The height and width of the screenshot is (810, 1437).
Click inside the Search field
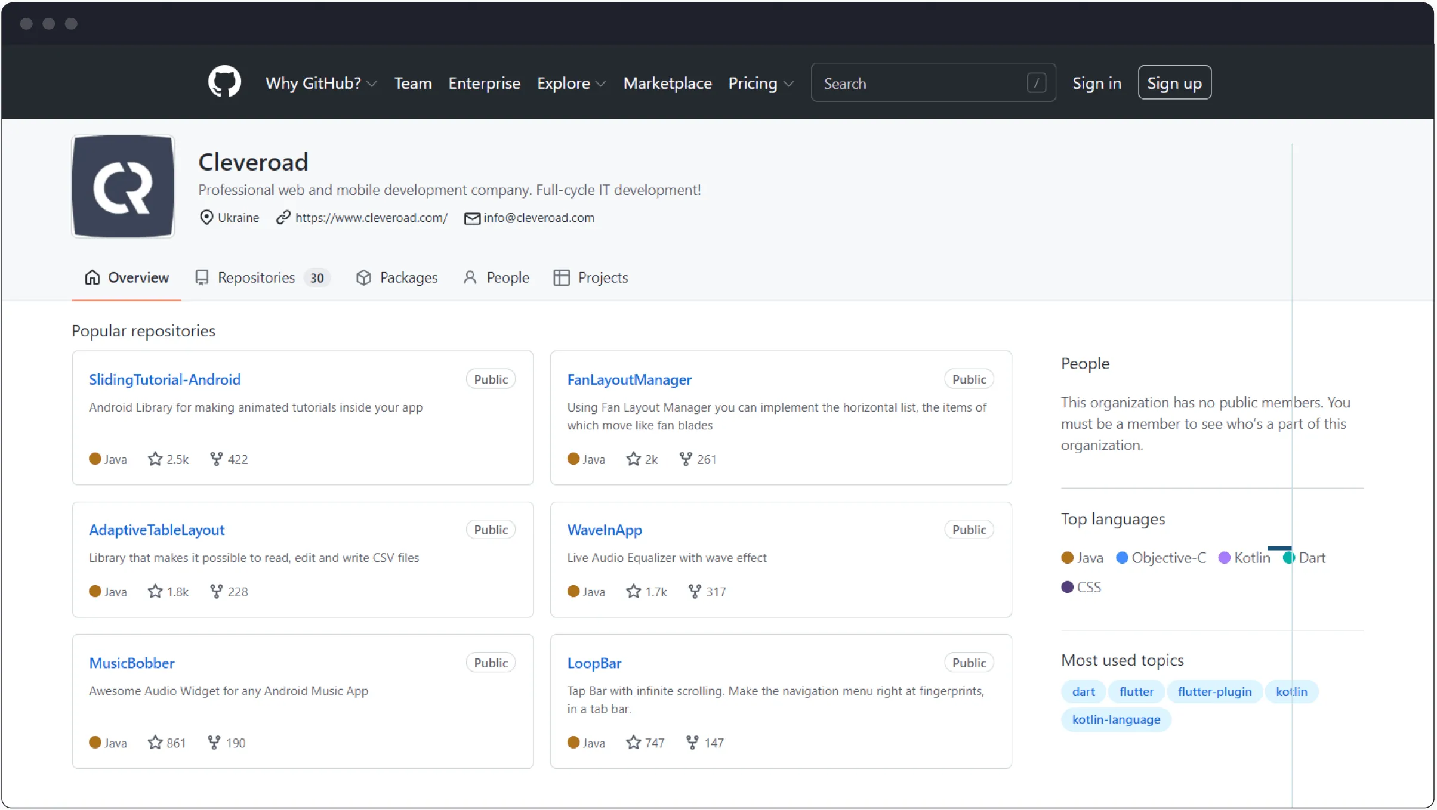(x=931, y=83)
